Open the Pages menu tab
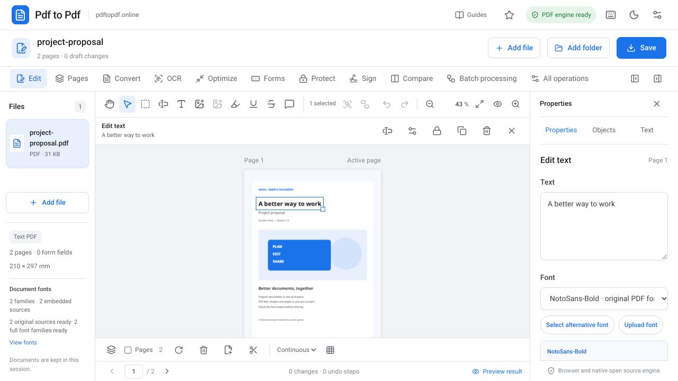Image resolution: width=678 pixels, height=381 pixels. 72,78
